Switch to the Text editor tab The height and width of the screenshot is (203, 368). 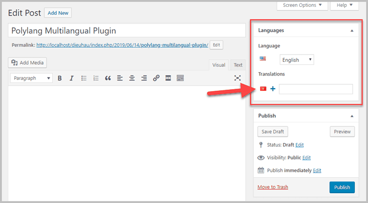(238, 65)
